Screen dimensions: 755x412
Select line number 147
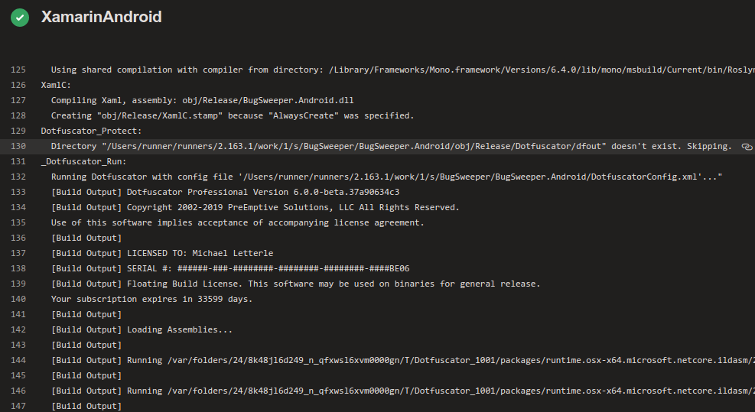point(18,406)
